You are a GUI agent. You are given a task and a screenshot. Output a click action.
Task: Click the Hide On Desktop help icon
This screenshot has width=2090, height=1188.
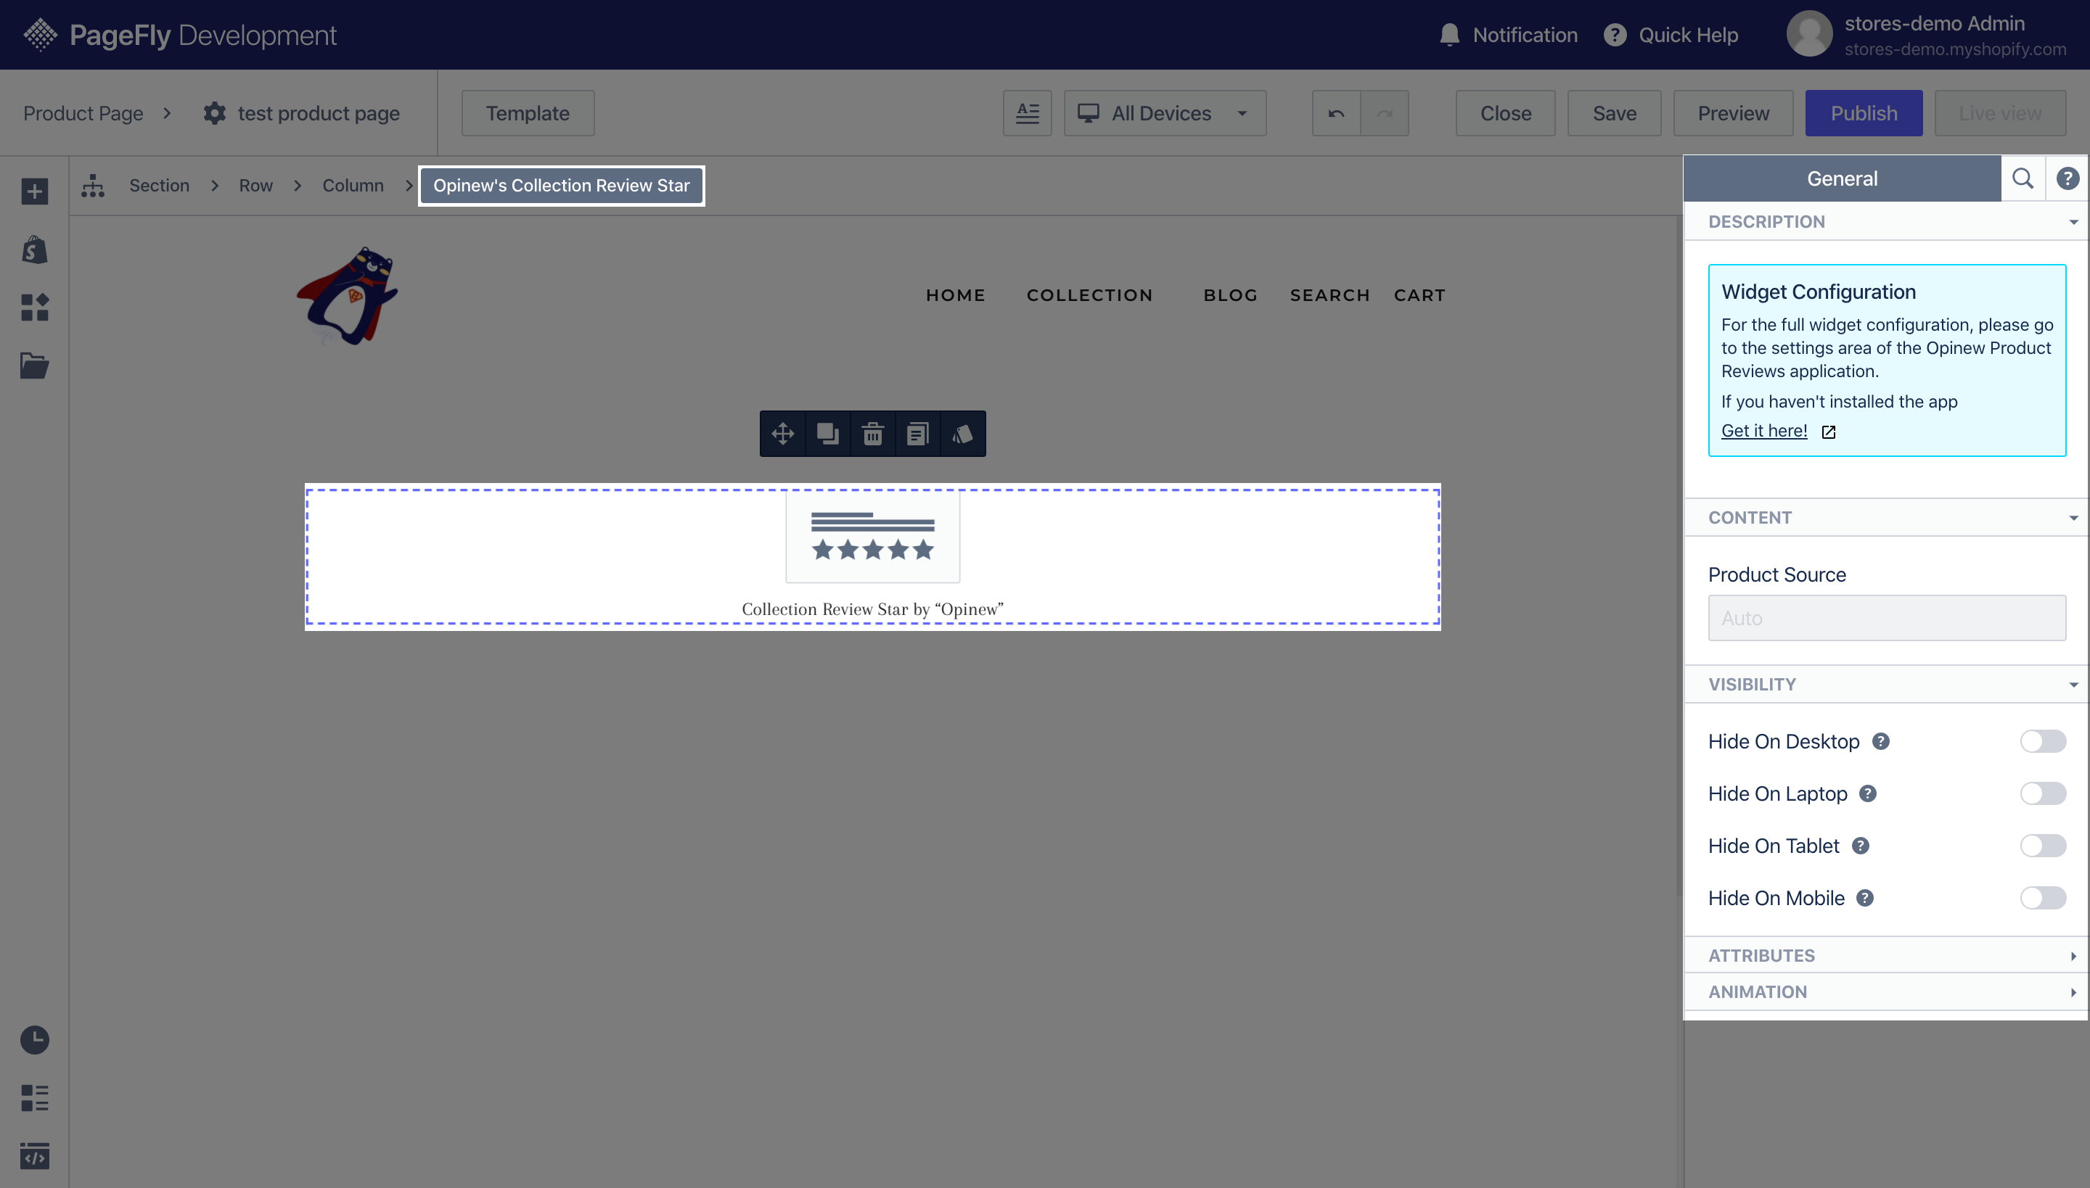pos(1881,741)
